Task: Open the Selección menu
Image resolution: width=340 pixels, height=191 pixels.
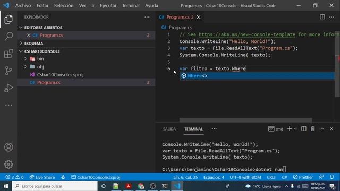Action: click(64, 6)
